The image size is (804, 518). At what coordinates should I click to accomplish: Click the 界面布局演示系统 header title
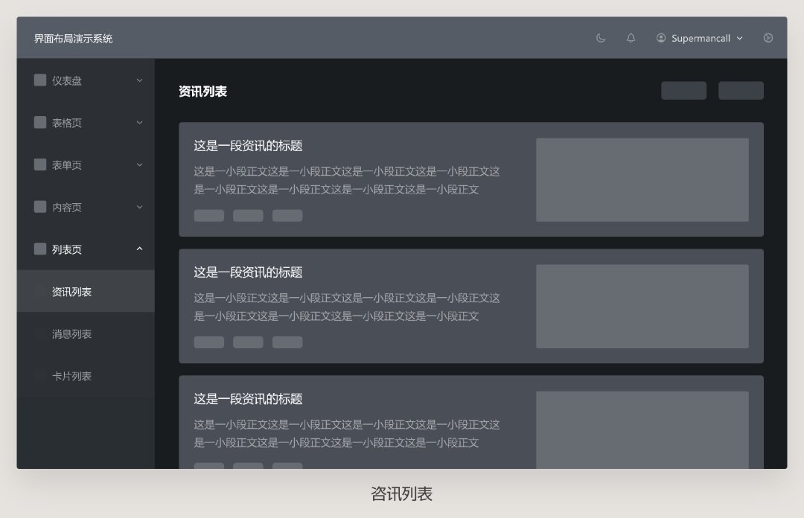tap(73, 39)
